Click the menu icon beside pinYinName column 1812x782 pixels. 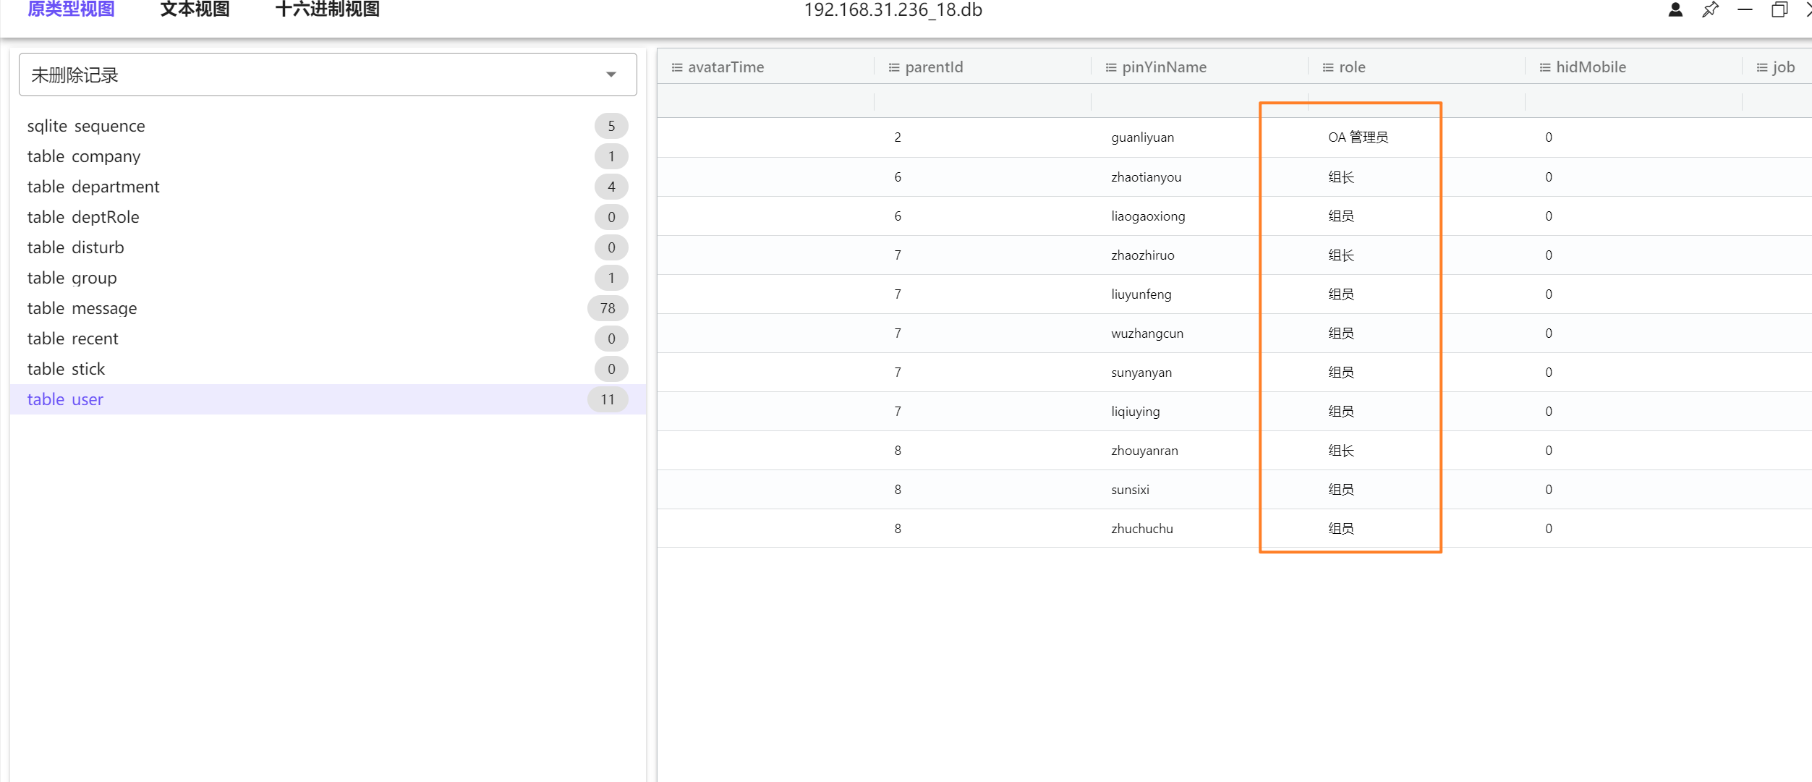click(x=1111, y=67)
